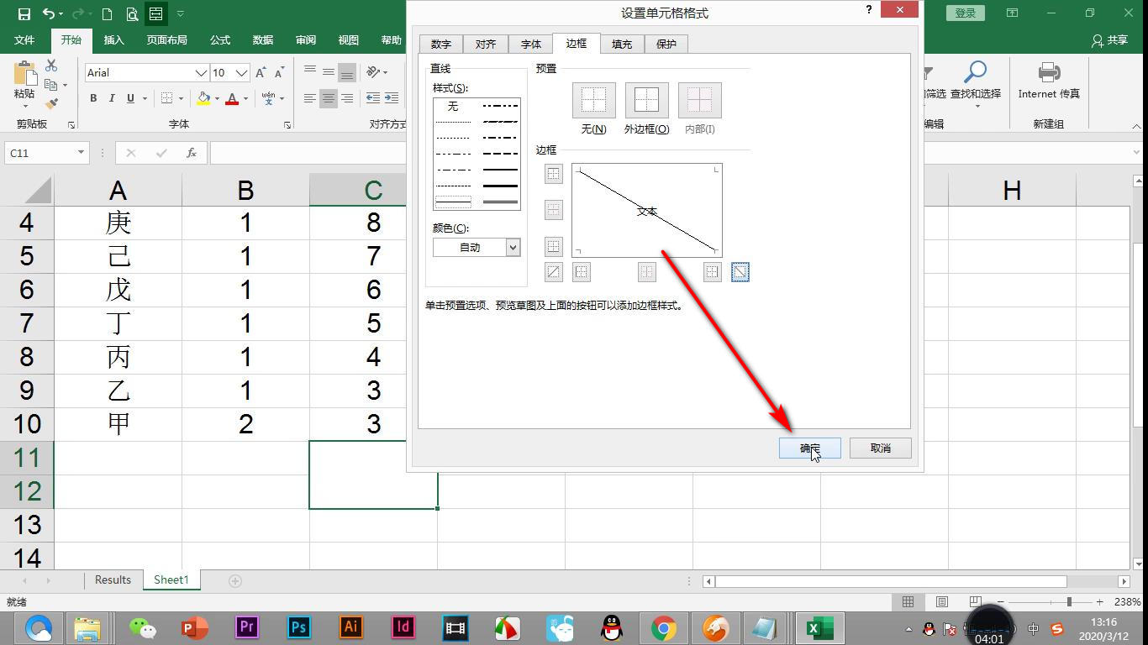1148x645 pixels.
Task: Switch to the 填充 tab in the dialog
Action: [x=621, y=44]
